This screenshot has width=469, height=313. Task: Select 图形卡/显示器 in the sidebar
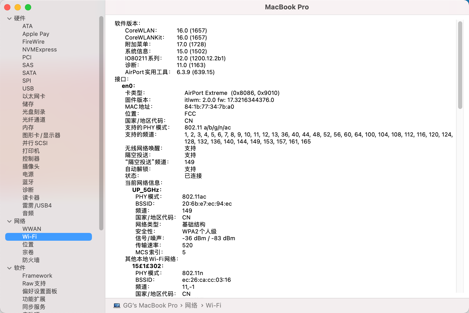coord(41,135)
